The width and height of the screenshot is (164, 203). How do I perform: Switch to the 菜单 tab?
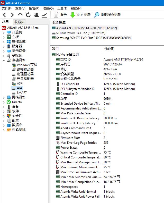tap(5, 22)
